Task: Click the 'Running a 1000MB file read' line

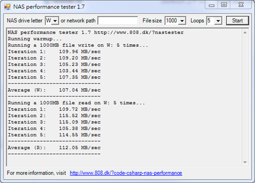Action: (x=76, y=103)
